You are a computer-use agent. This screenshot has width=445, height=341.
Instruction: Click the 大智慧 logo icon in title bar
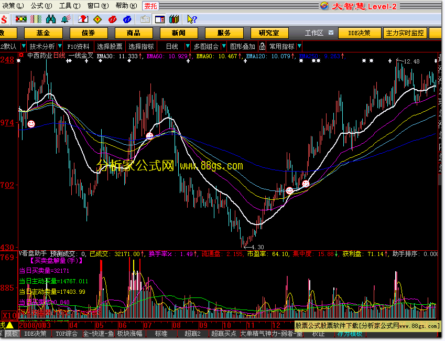coord(324,6)
